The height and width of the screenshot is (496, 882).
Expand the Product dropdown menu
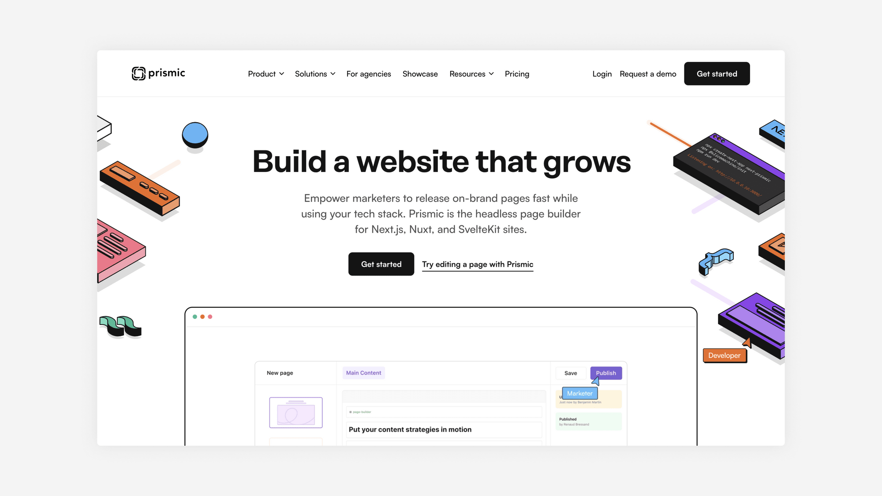coord(265,73)
